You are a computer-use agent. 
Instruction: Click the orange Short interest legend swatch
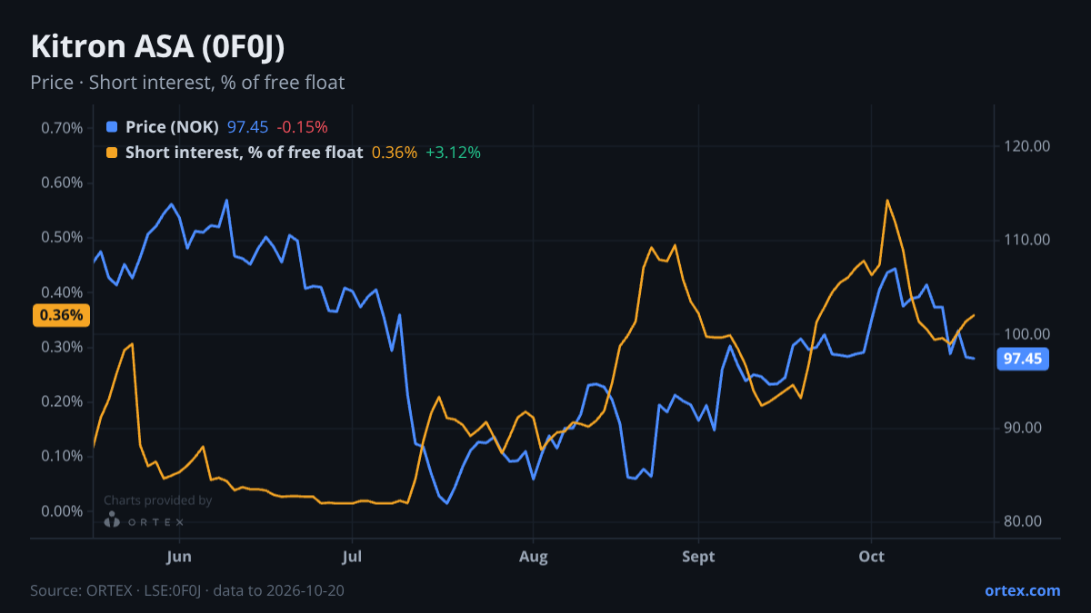pos(112,153)
